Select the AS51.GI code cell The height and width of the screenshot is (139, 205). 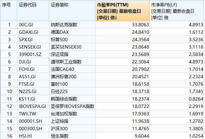[33, 77]
